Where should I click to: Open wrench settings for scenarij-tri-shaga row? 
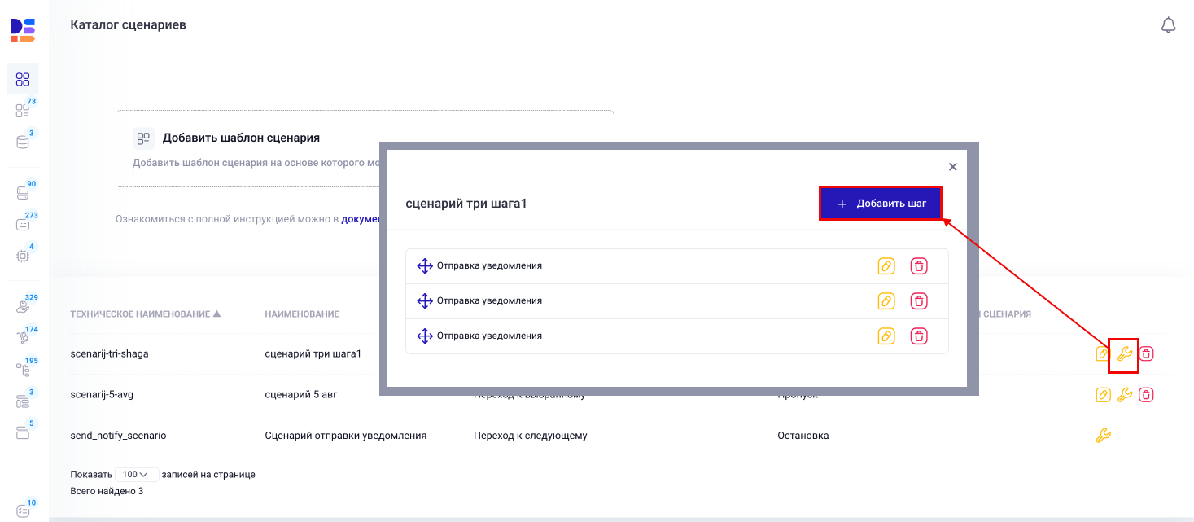(1124, 353)
